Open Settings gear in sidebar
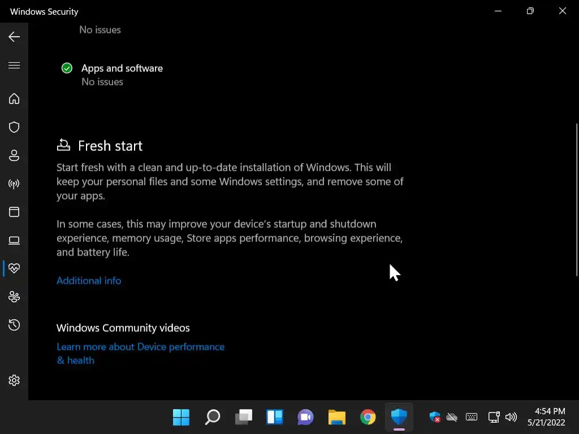The height and width of the screenshot is (434, 579). [x=14, y=380]
